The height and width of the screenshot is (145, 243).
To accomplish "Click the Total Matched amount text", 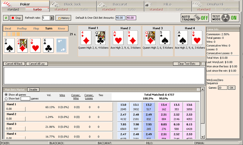I will point(159,95).
